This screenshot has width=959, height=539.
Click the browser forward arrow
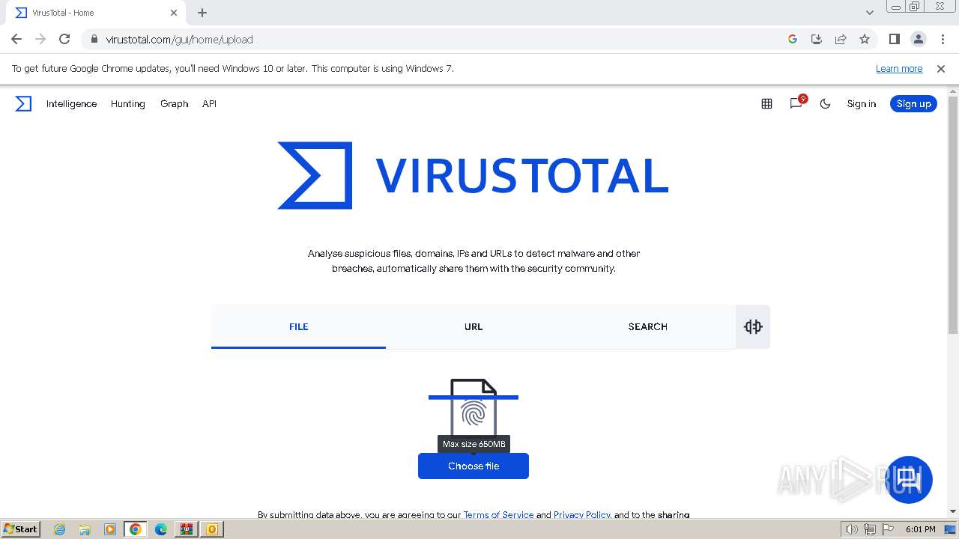[40, 39]
